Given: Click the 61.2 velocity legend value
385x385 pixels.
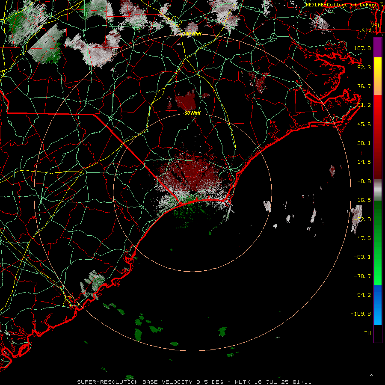Looking at the screenshot, I should pos(364,105).
